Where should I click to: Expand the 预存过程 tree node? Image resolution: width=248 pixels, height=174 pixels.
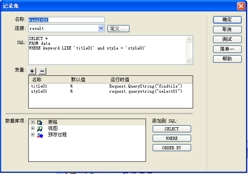(33, 135)
